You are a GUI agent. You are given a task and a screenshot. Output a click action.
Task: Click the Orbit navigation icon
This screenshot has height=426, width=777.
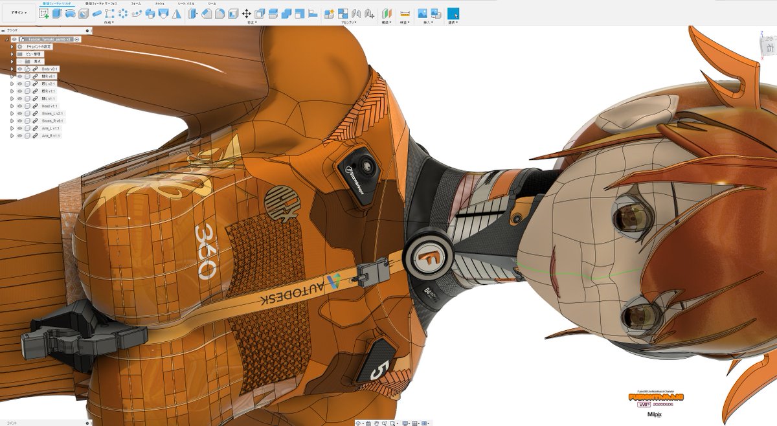click(357, 423)
